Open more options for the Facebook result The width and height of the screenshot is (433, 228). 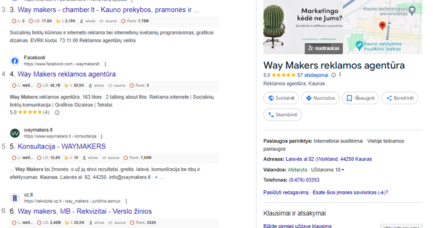pos(105,64)
